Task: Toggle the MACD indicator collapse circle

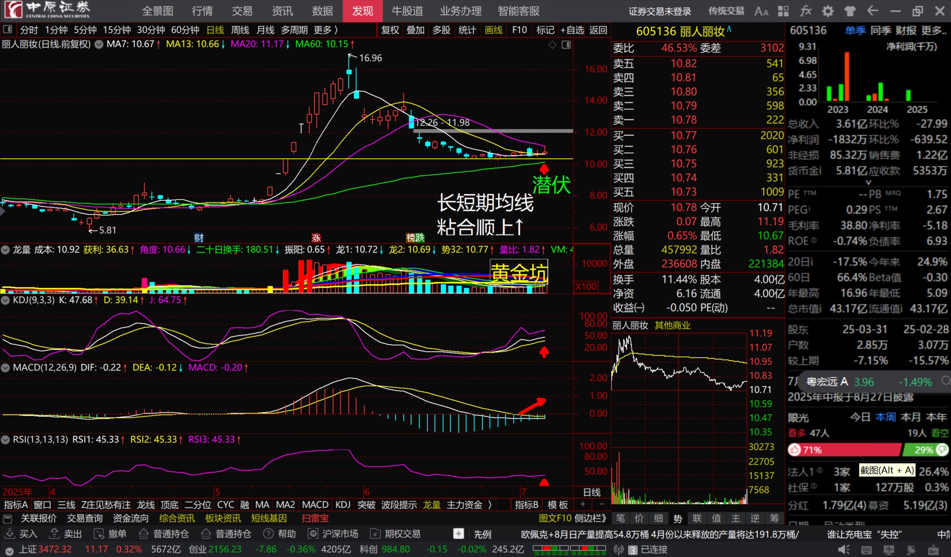Action: point(5,368)
